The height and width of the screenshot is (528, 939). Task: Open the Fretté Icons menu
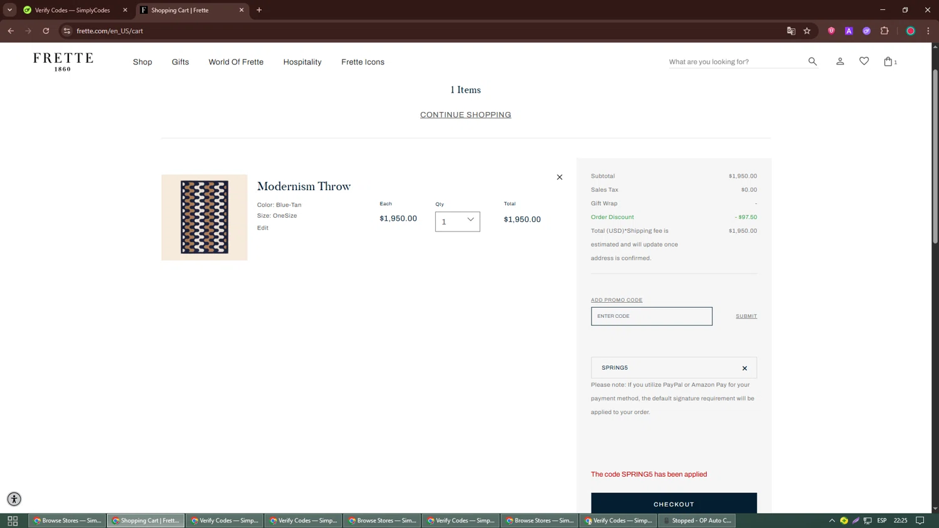tap(362, 62)
